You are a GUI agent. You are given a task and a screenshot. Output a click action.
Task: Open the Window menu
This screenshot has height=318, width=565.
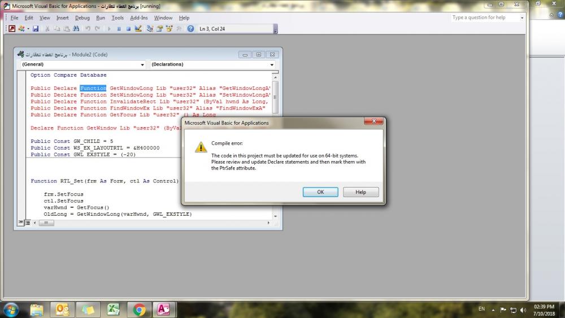click(163, 18)
